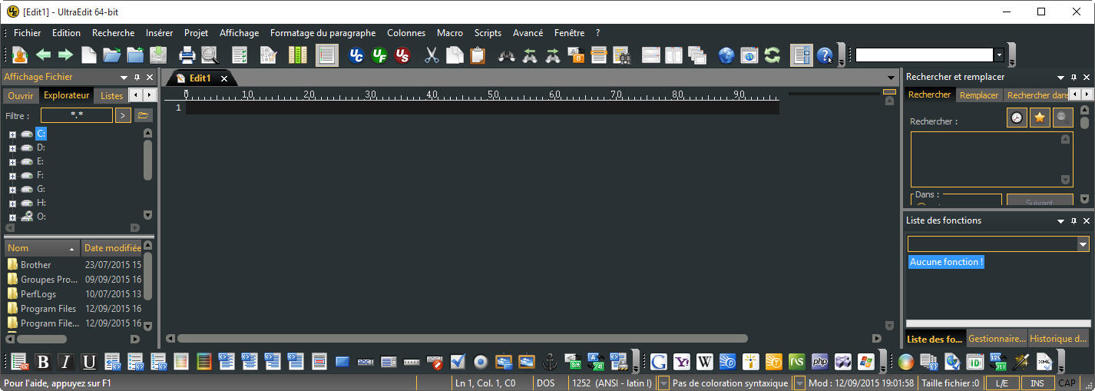Open print preview with the magnifier page icon
Viewport: 1095px width, 391px height.
click(209, 55)
